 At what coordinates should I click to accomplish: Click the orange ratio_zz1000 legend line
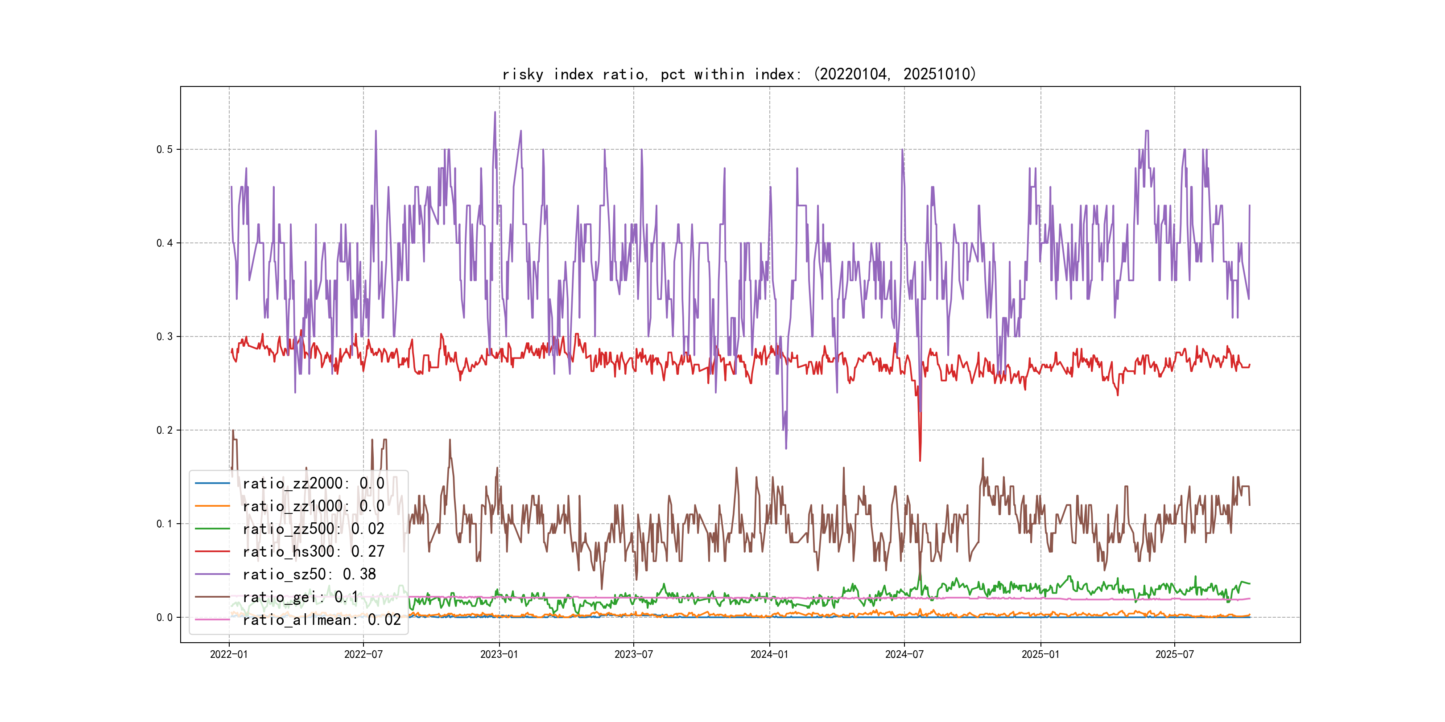212,506
